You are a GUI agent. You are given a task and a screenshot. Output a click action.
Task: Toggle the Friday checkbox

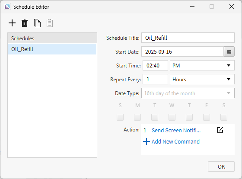point(207,117)
